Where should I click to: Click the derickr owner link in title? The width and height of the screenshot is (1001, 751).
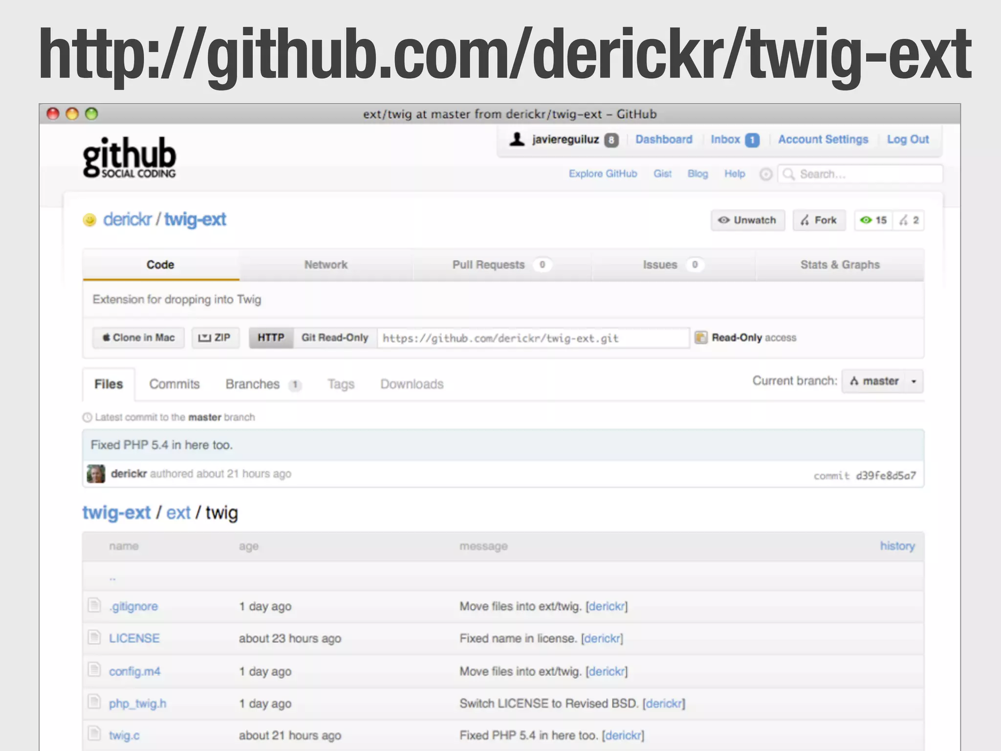128,219
